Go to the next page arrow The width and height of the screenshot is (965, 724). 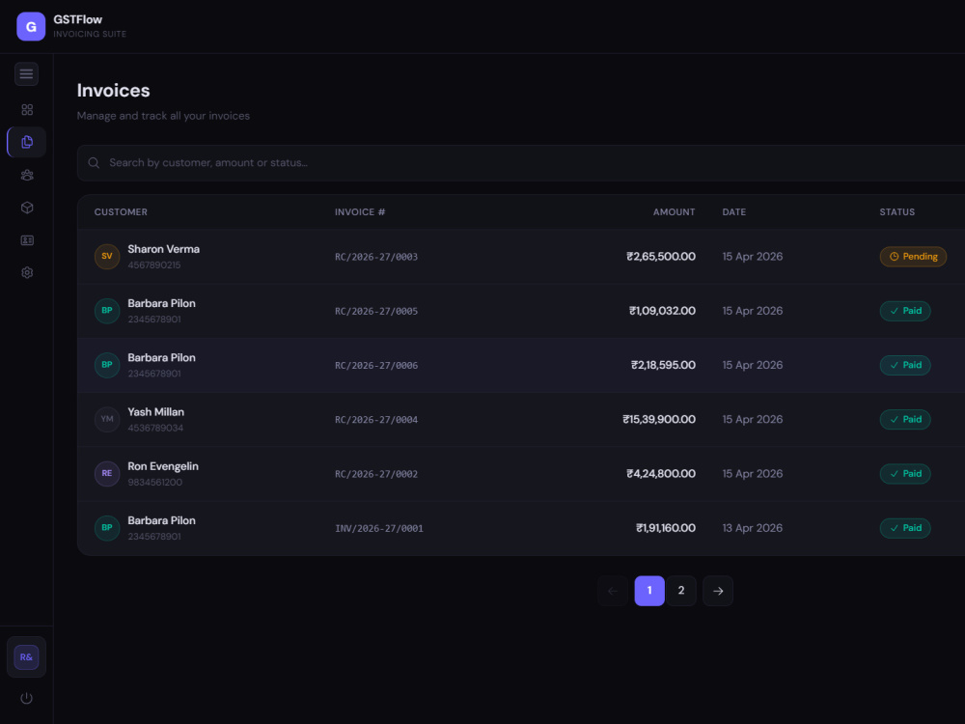(718, 591)
